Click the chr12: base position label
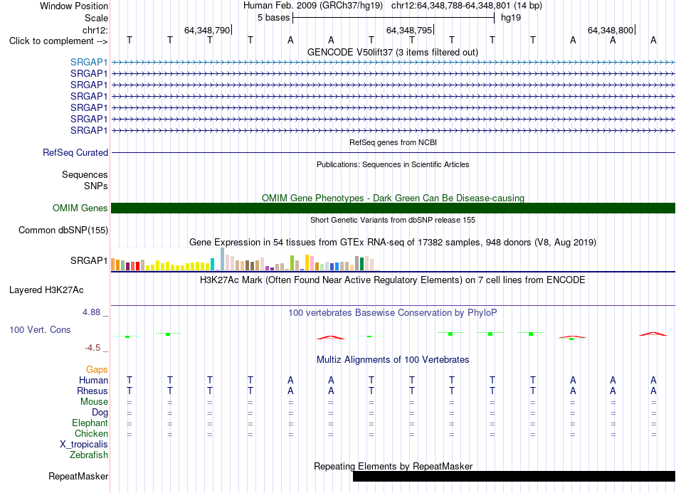676x493 pixels. click(95, 30)
